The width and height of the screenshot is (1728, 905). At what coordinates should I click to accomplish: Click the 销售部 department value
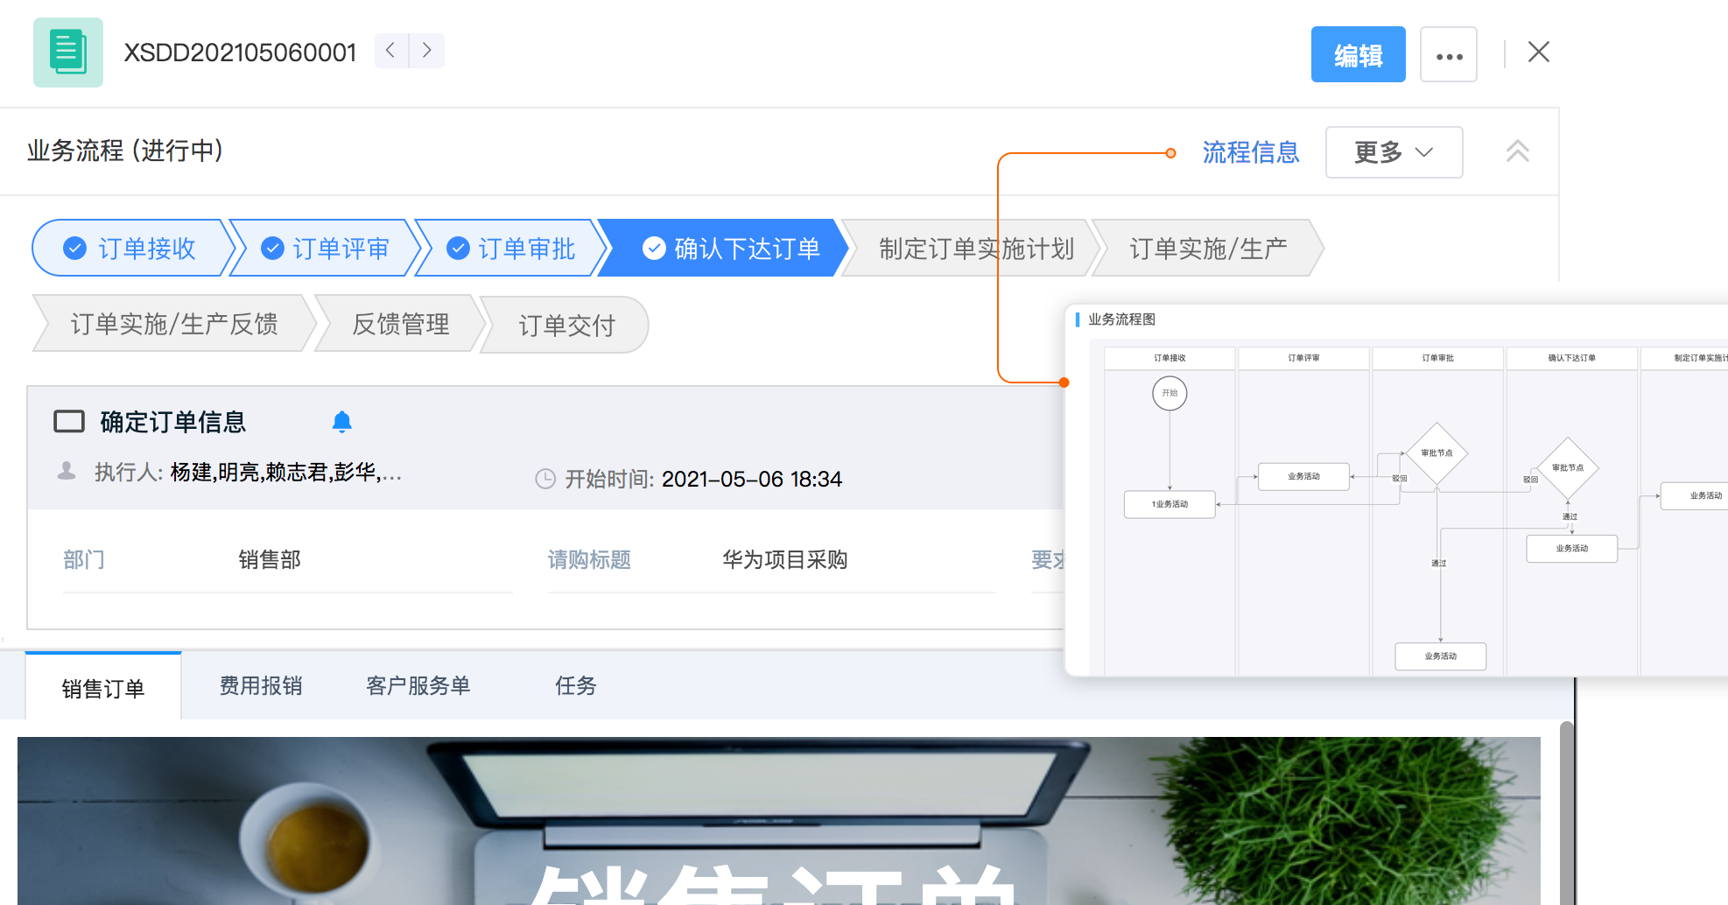(270, 559)
